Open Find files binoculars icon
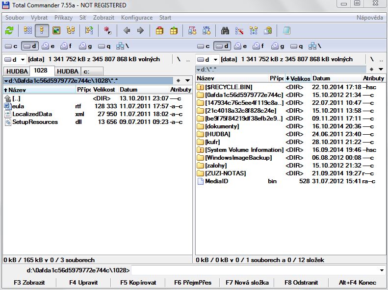Screen dimensions: 388x290 [225, 31]
